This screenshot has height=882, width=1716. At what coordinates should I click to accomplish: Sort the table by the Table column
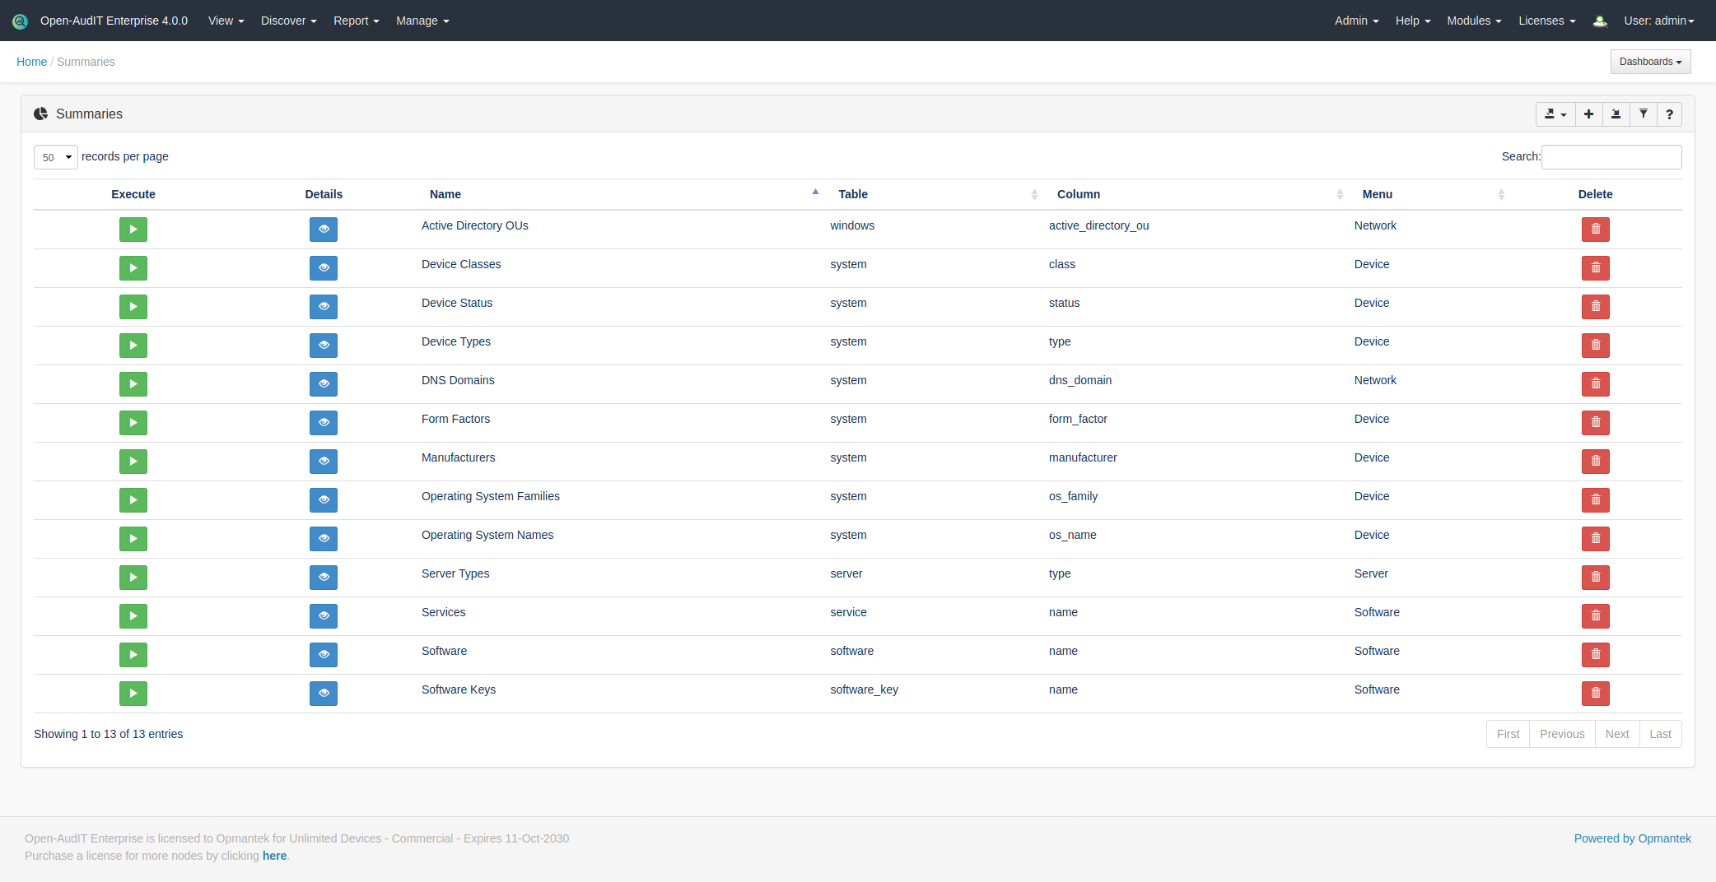(x=853, y=194)
